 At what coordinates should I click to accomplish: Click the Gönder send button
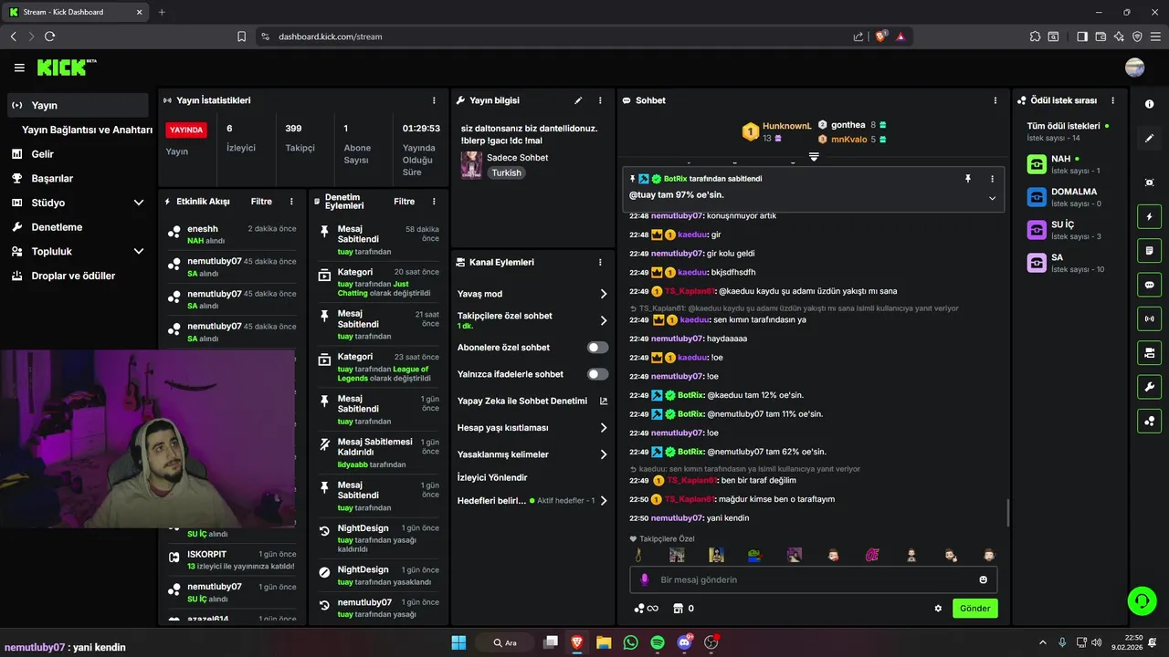coord(974,609)
